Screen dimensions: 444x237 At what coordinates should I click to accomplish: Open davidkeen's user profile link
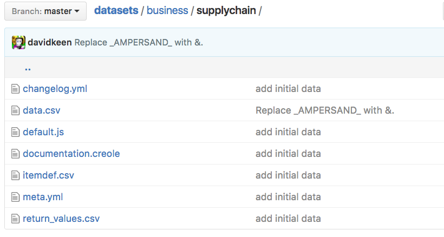point(50,42)
